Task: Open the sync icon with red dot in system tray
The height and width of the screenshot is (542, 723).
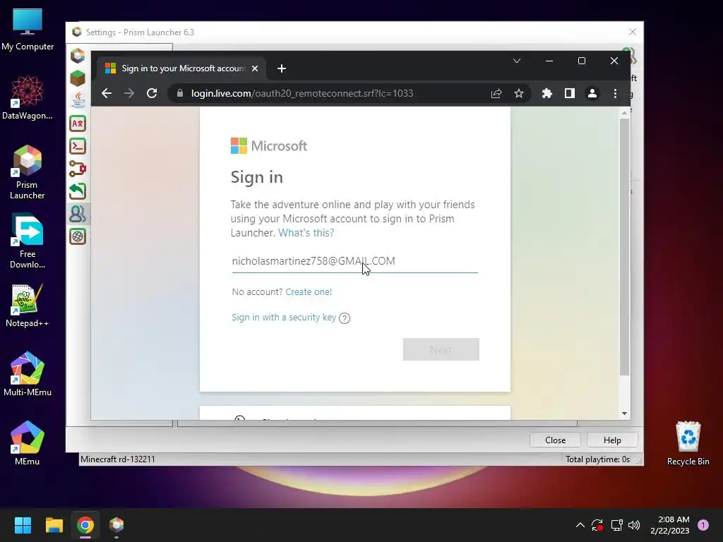Action: click(x=597, y=525)
